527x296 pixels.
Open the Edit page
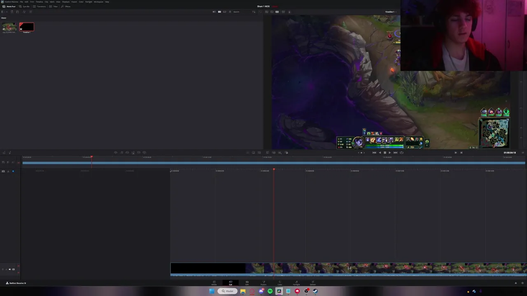(247, 283)
